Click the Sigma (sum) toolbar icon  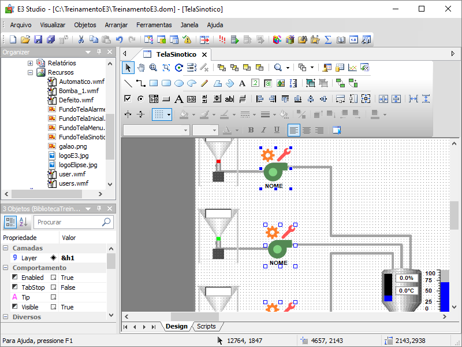(x=328, y=39)
